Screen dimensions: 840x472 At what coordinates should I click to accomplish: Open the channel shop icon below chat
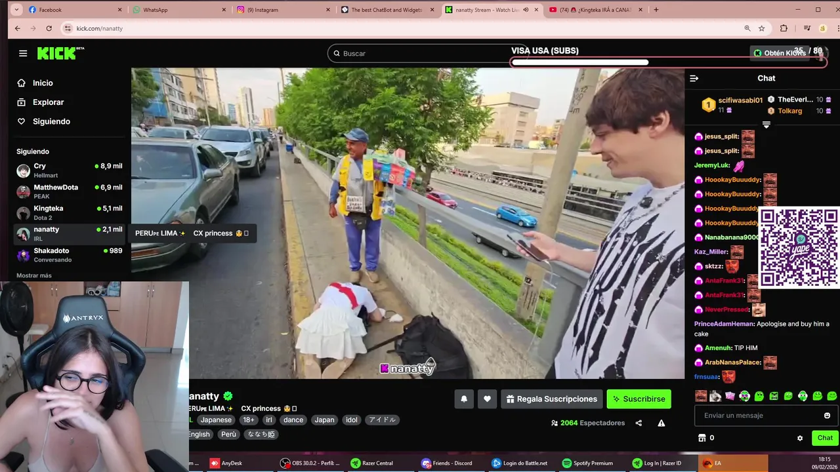[702, 438]
